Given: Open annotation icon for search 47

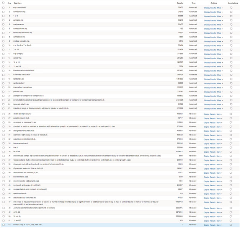Looking at the screenshot, I should point(231,202).
